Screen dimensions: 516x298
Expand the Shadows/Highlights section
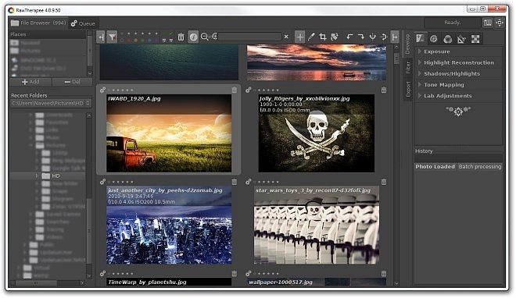pos(459,74)
